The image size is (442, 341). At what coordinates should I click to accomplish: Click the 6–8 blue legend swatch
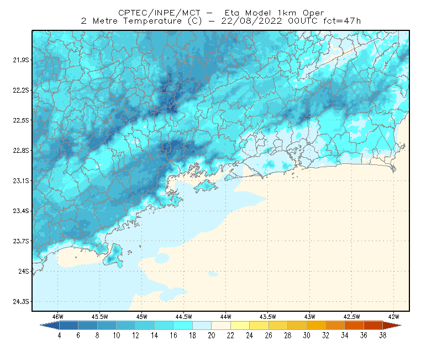pos(88,326)
